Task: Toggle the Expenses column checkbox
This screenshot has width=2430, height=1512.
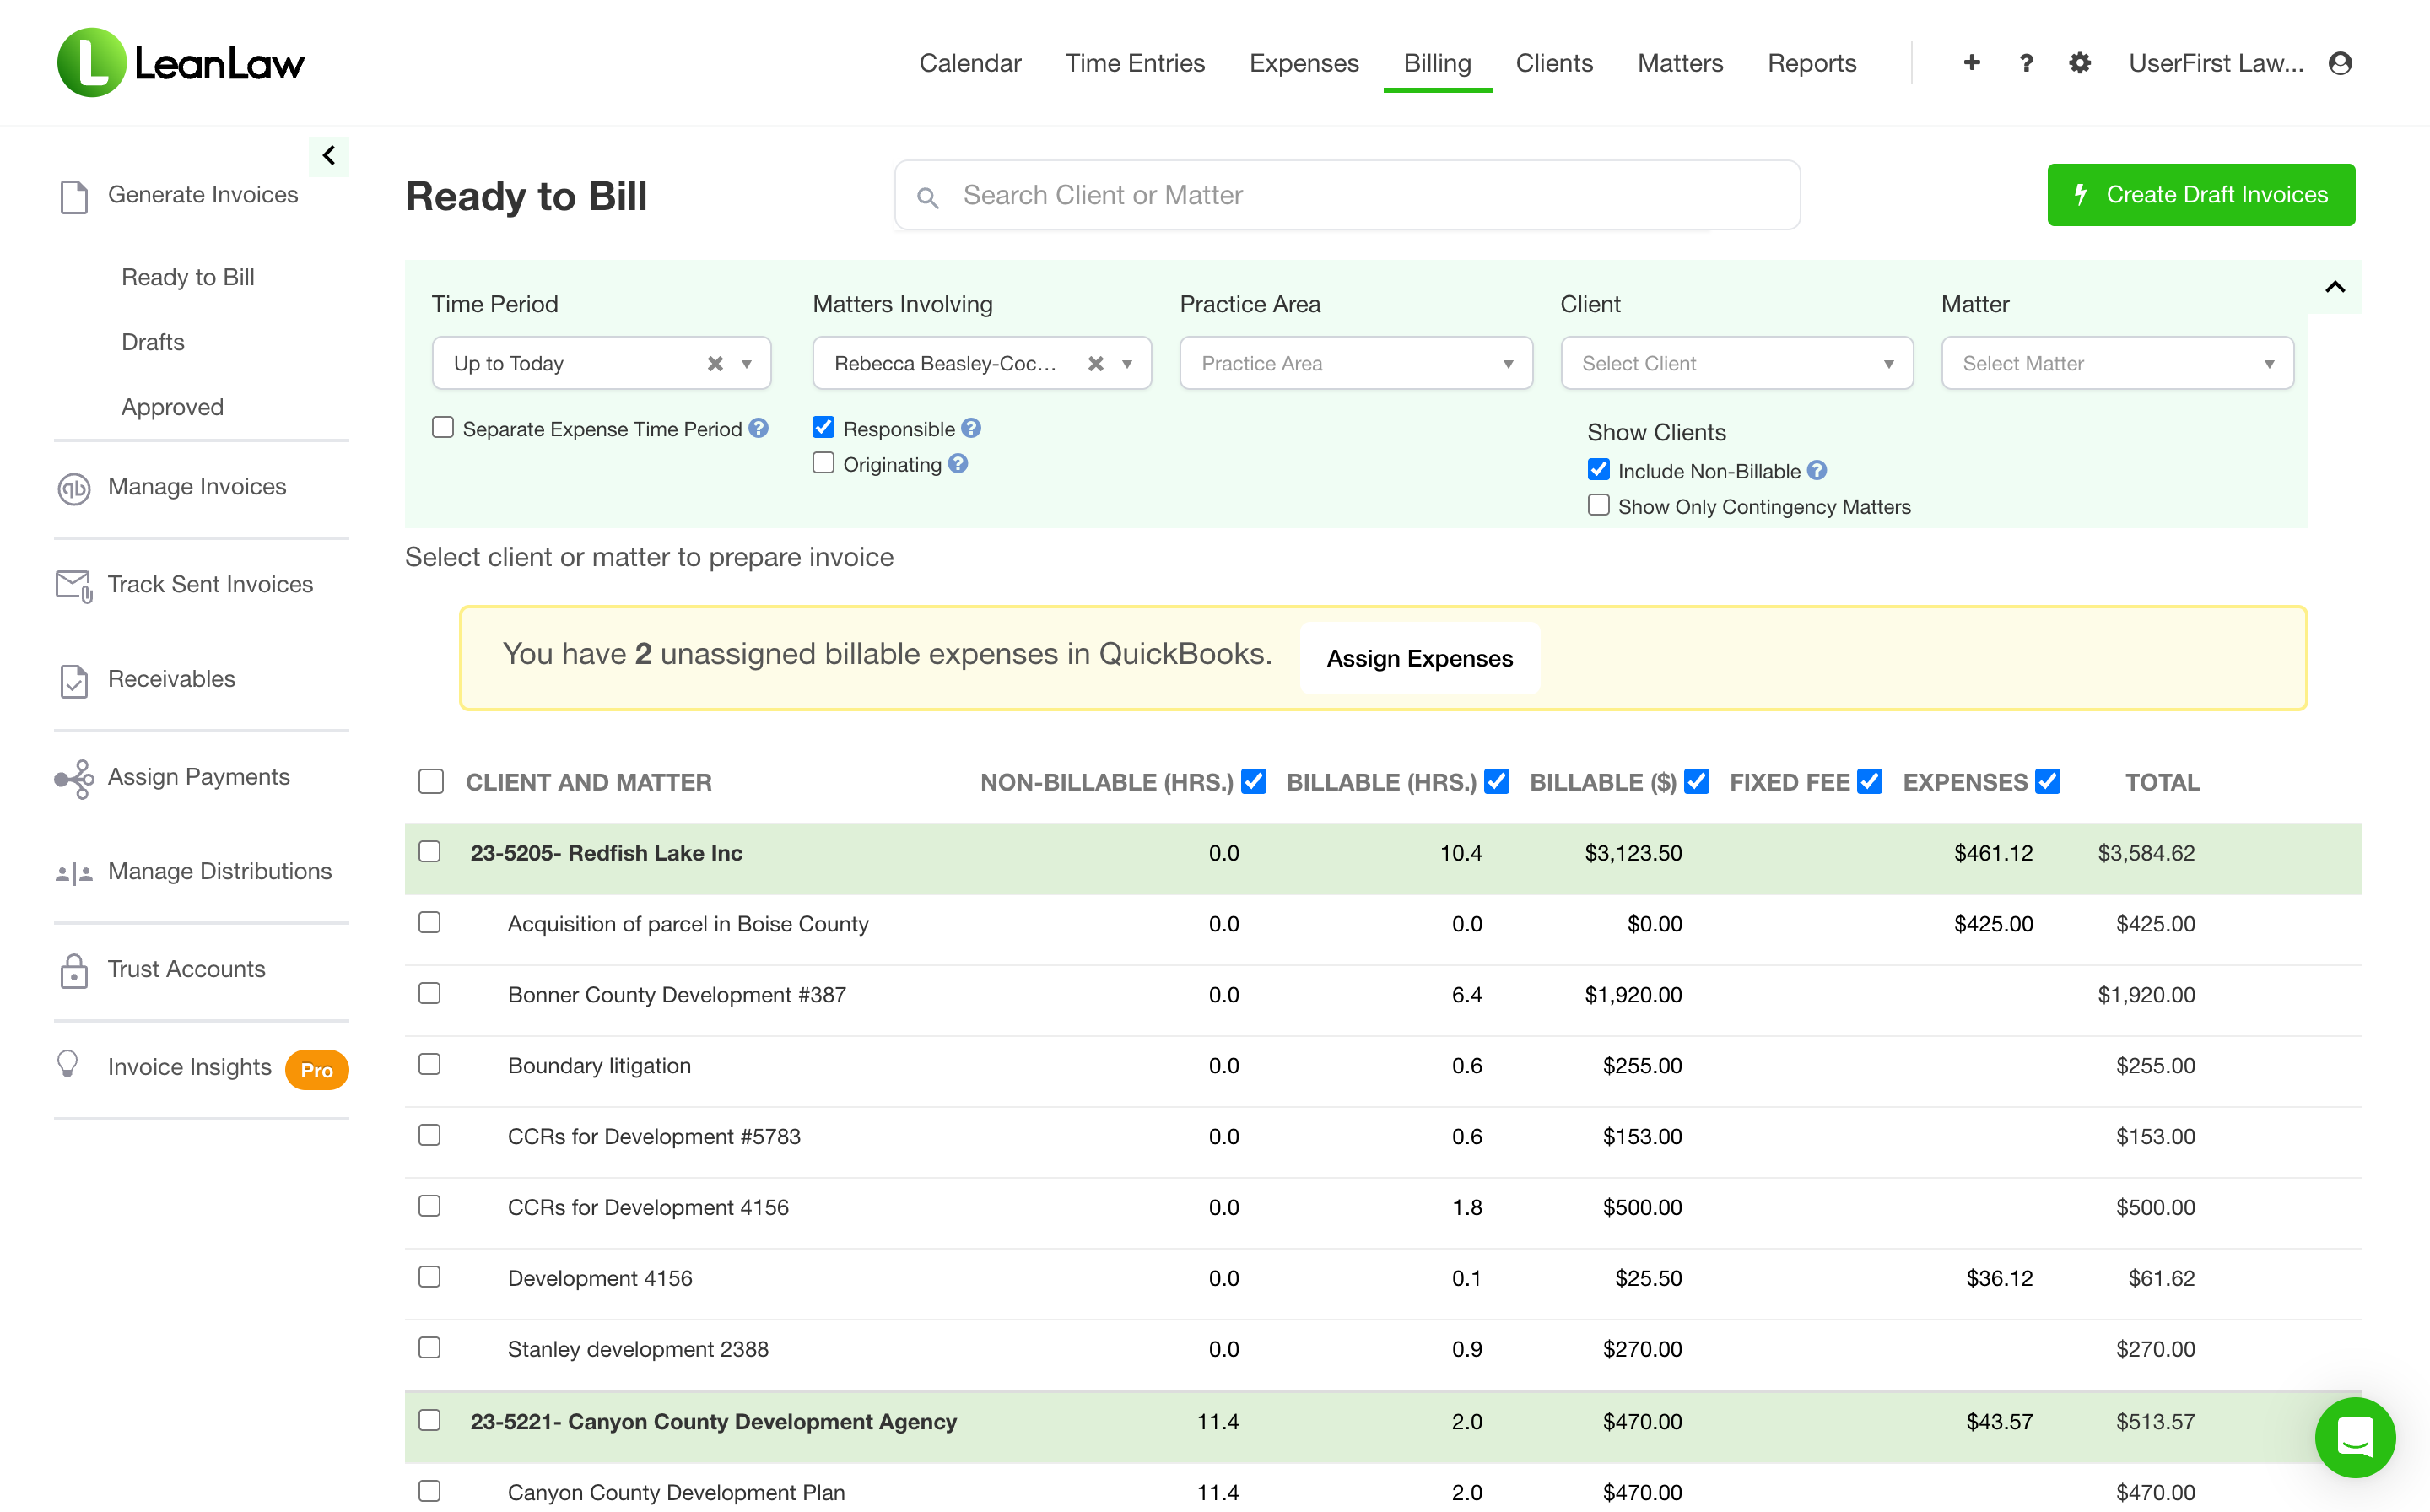Action: point(2048,782)
